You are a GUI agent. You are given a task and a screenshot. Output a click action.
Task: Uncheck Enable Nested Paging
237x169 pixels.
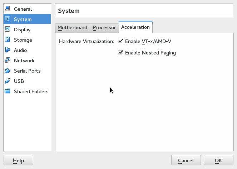pyautogui.click(x=120, y=53)
